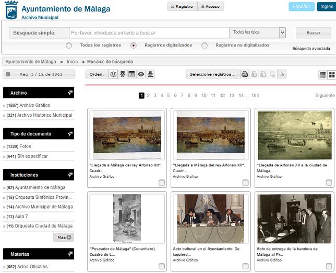Image resolution: width=336 pixels, height=273 pixels.
Task: Click the RSS feed icon
Action: click(x=282, y=74)
